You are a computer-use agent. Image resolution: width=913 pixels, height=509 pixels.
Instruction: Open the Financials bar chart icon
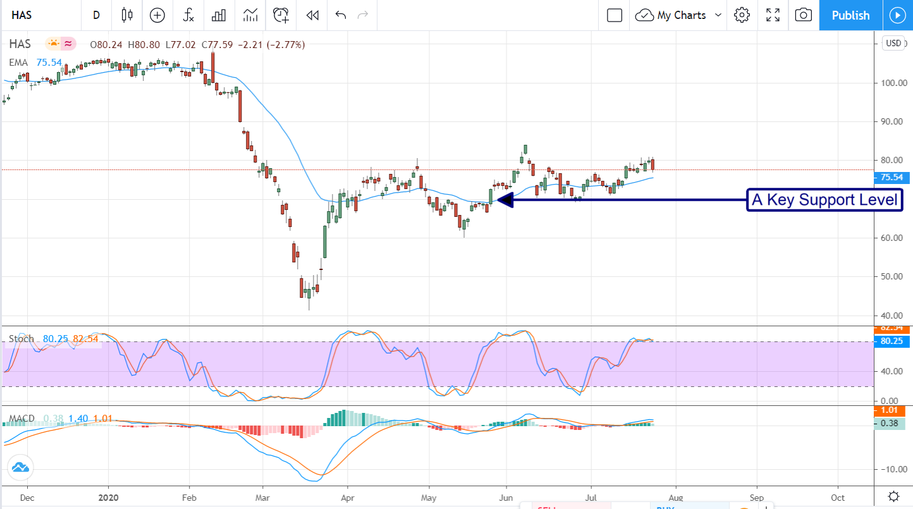219,15
